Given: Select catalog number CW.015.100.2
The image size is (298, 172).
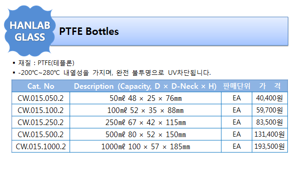Looking at the screenshot, I should tap(40, 110).
